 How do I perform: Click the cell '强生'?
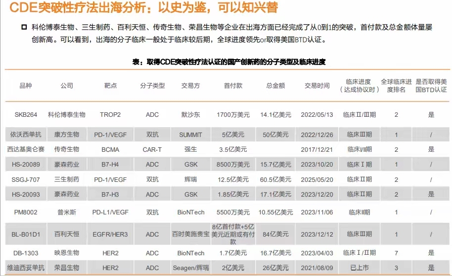[190, 149]
